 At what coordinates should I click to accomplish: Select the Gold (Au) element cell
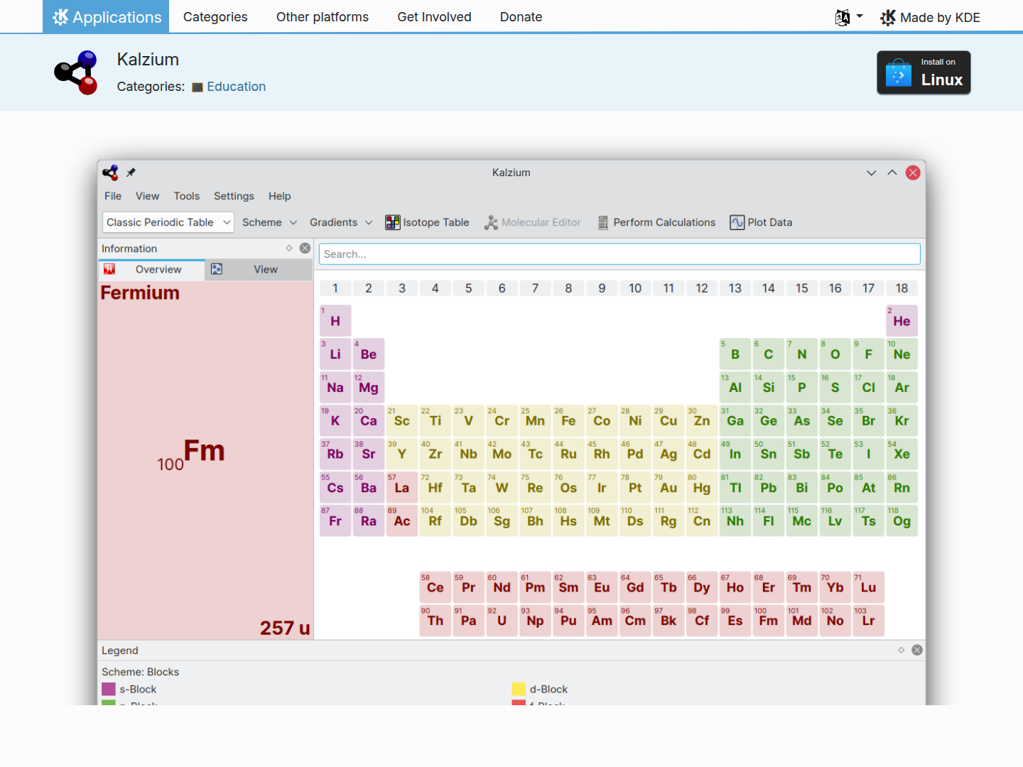669,488
